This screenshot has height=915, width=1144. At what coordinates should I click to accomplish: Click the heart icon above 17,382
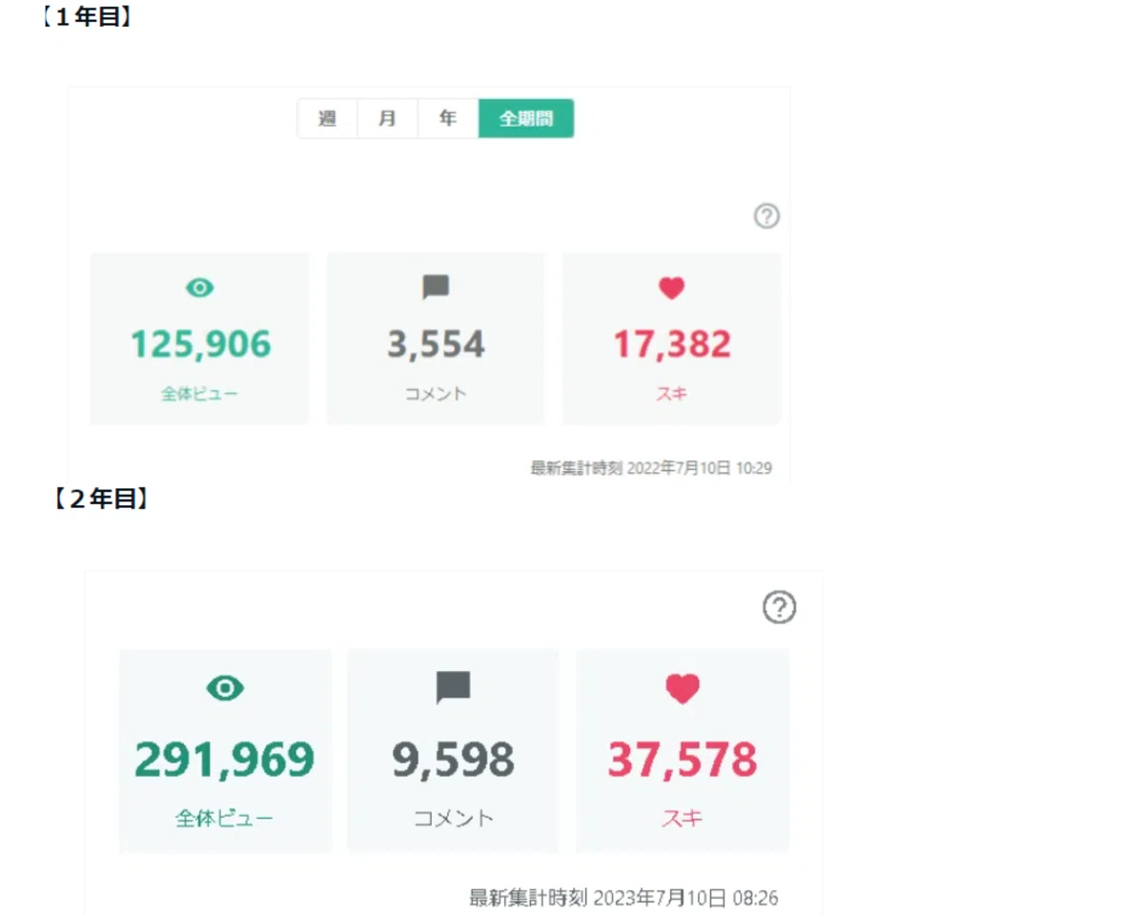672,288
